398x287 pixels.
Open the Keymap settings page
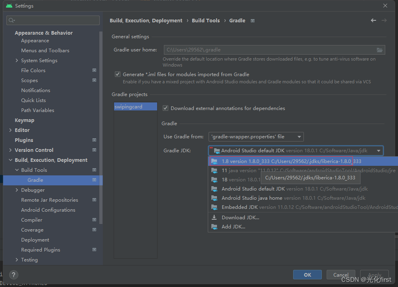tap(24, 120)
